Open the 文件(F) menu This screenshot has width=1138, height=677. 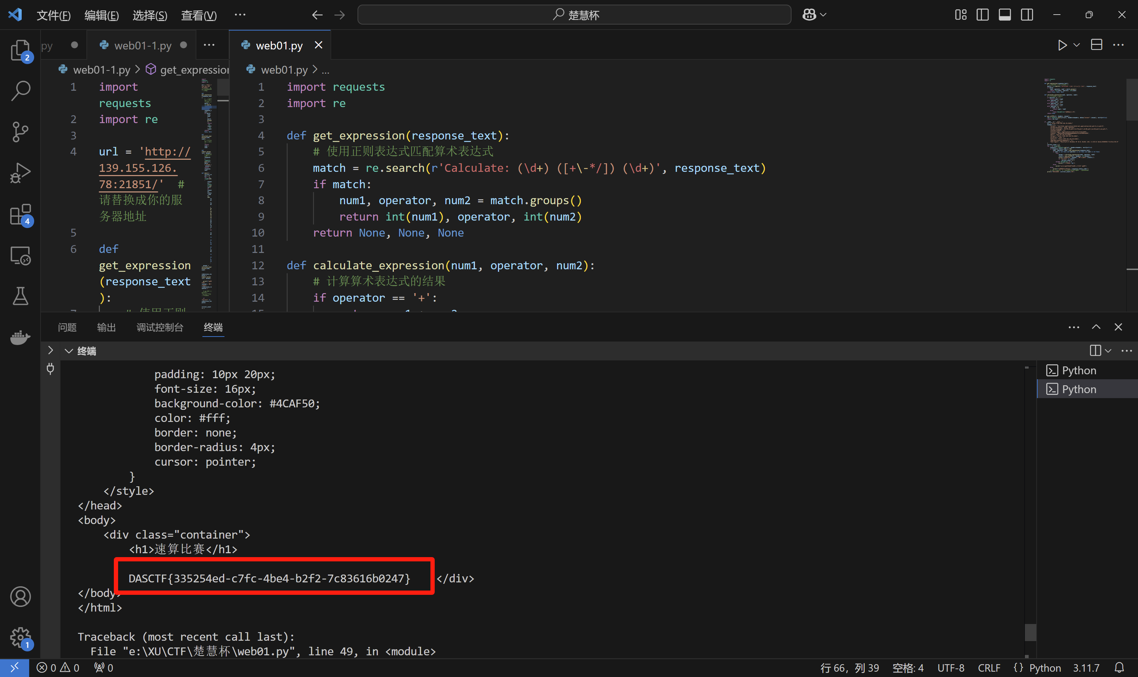[x=53, y=15]
